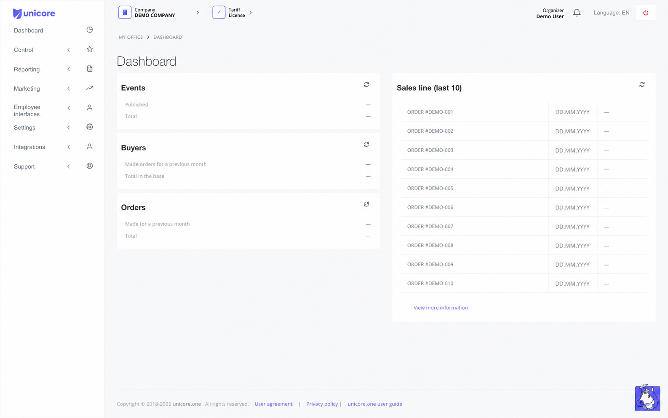Open the Privacy policy link
Viewport: 668px width, 418px height.
click(322, 404)
